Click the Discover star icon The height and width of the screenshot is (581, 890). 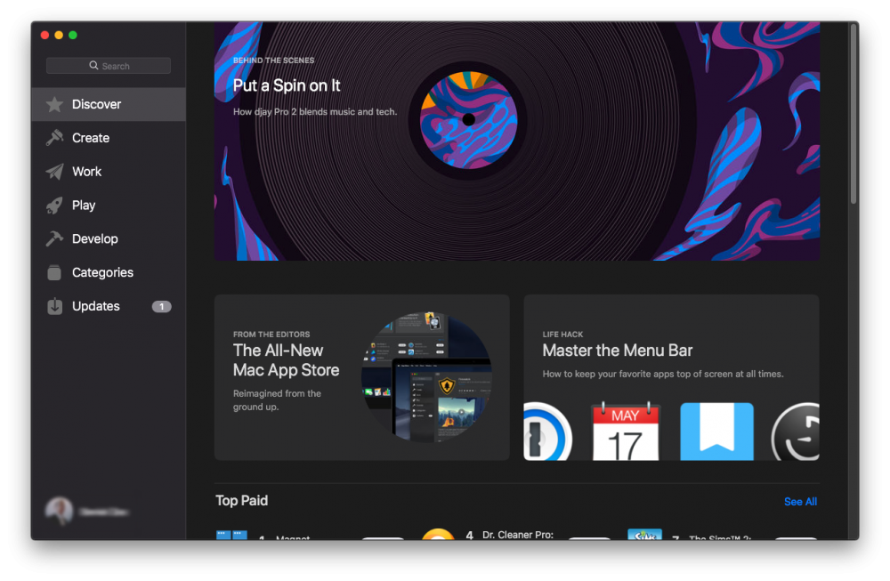click(x=54, y=104)
